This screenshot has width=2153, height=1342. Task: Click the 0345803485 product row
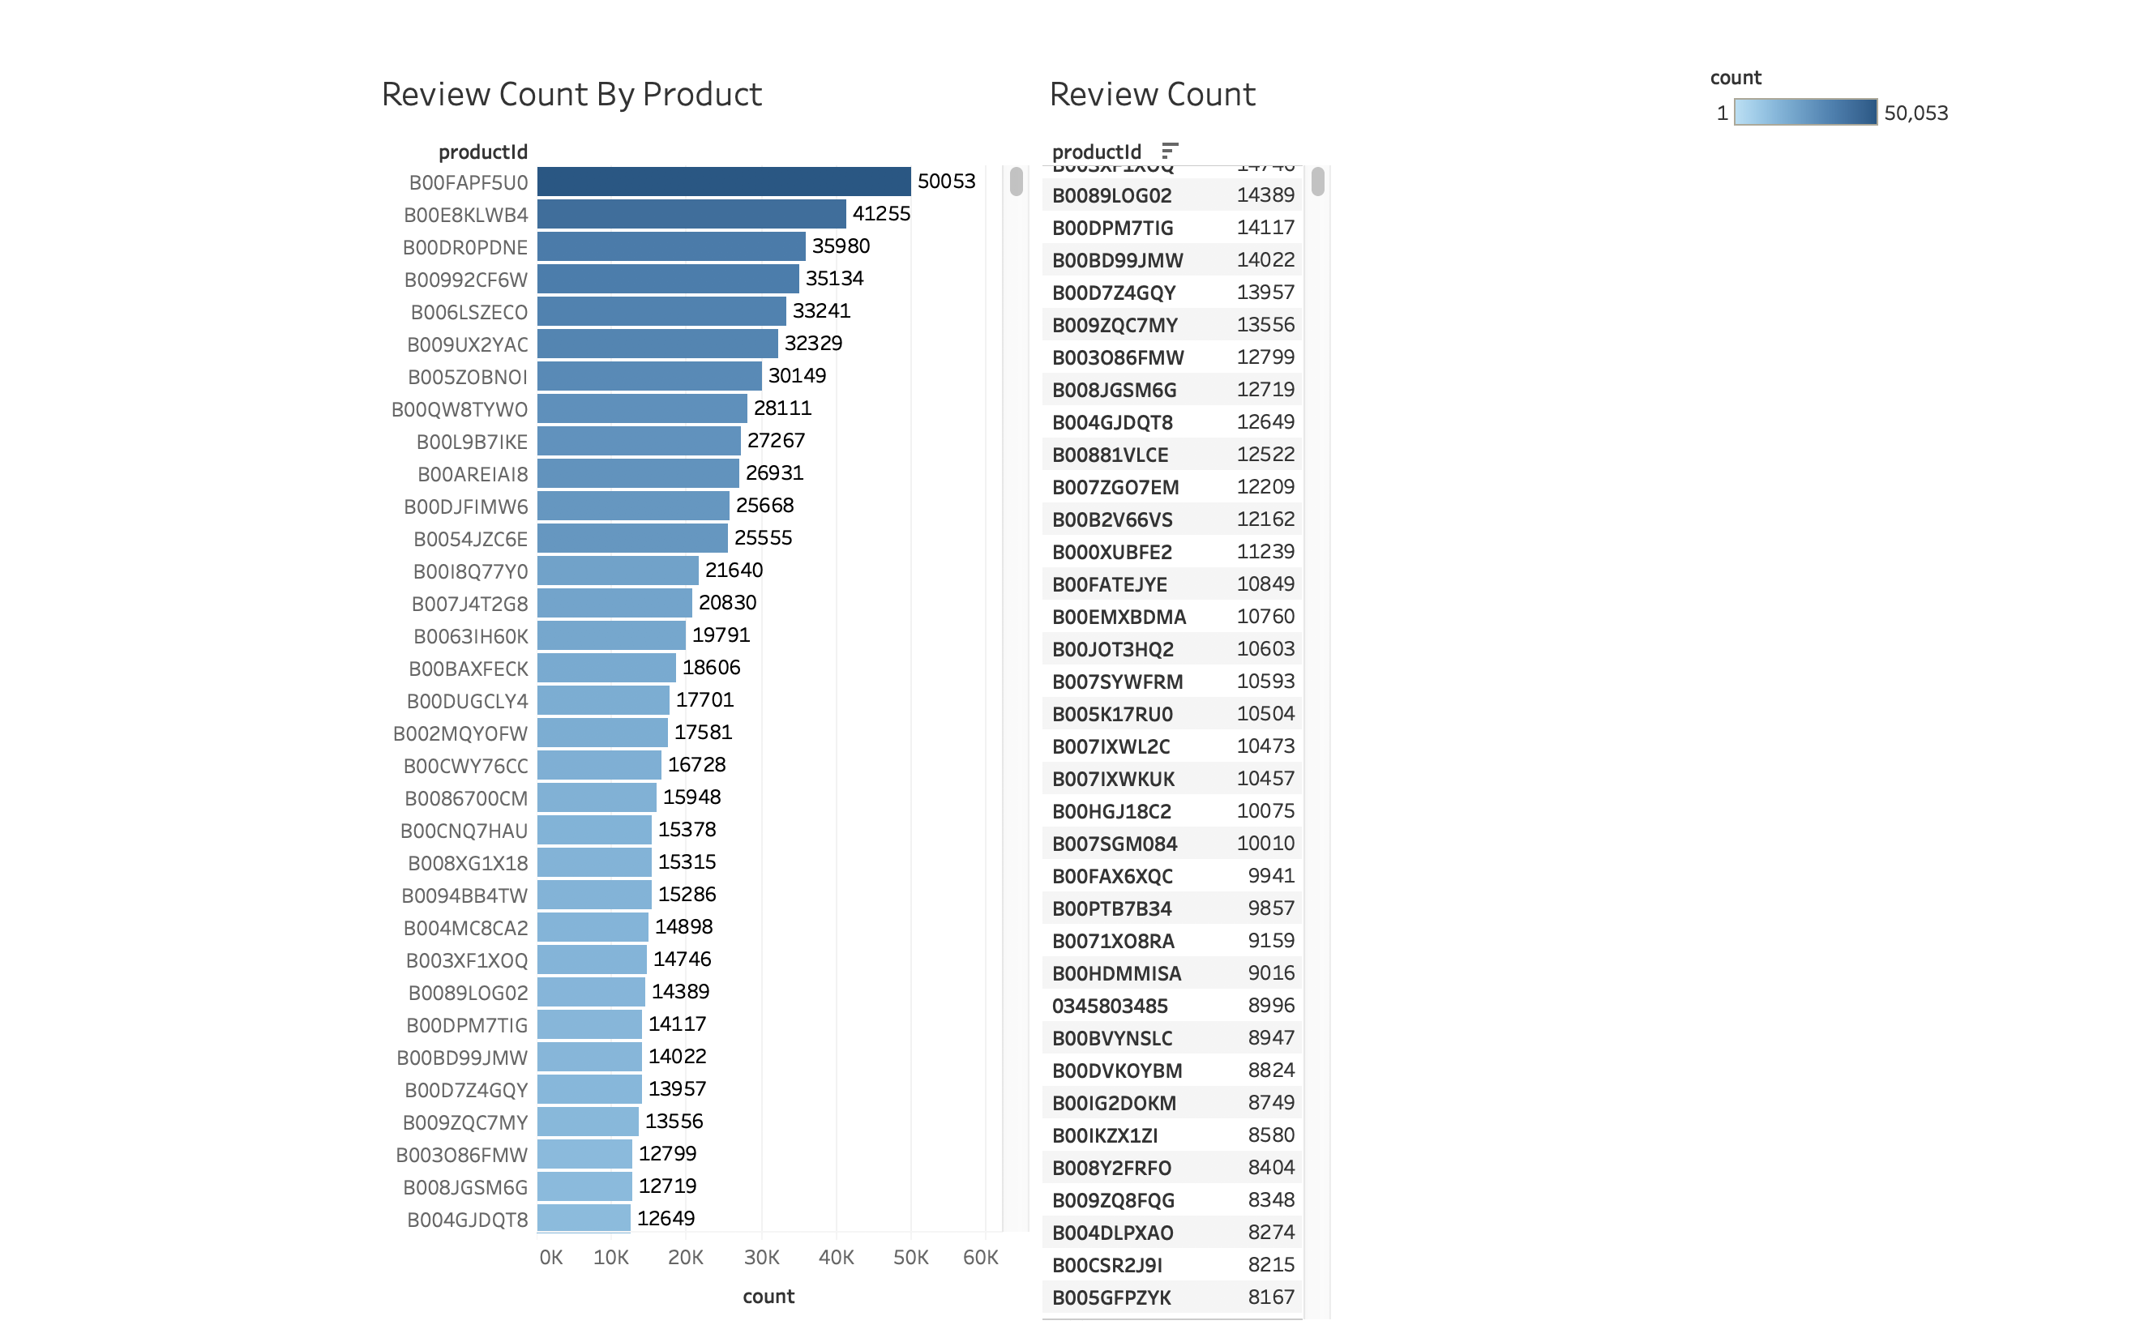1172,1005
